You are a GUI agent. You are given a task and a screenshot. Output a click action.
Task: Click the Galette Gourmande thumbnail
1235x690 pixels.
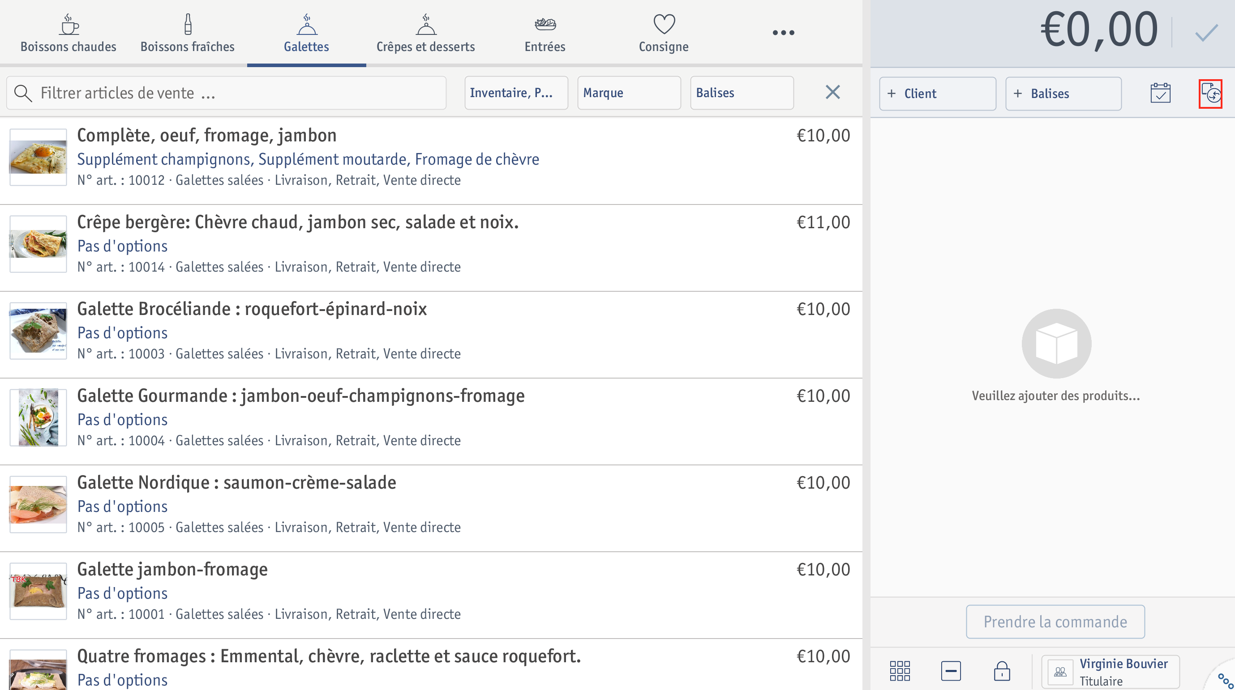[x=38, y=417]
